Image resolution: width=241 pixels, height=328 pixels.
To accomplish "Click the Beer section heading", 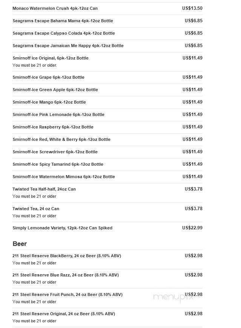I will click(20, 244).
